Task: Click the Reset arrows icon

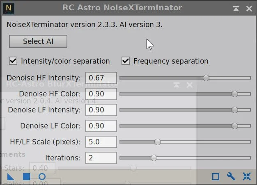Action: (247, 176)
